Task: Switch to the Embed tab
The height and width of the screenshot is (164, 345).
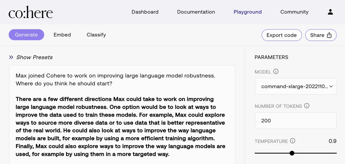Action: [62, 35]
